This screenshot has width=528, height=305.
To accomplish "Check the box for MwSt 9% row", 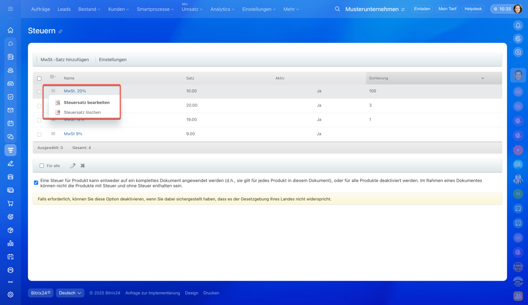I will 39,134.
